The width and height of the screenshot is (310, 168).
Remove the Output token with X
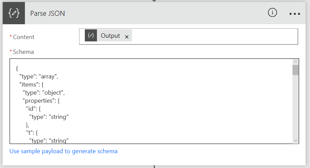click(x=127, y=37)
